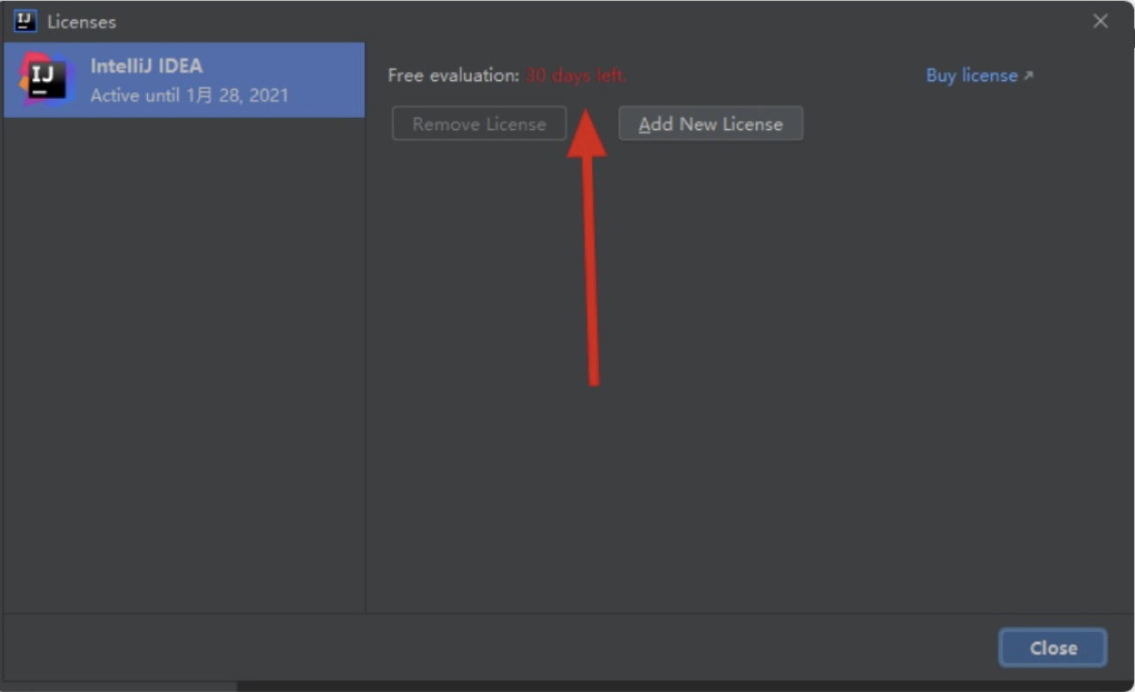Click the IntelliJ IDEA product logo
This screenshot has height=692, width=1135.
click(47, 79)
